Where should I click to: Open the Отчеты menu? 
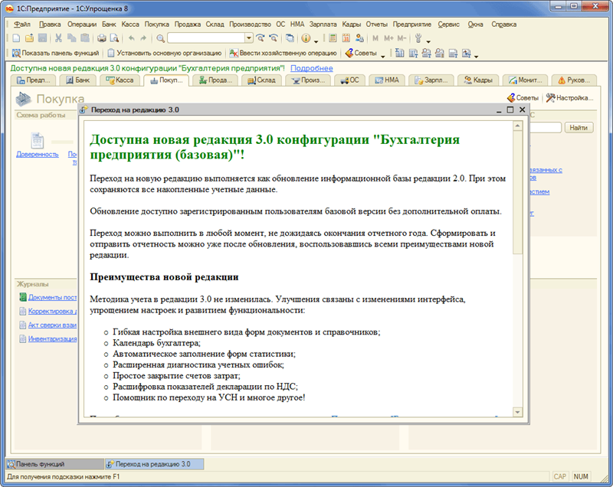tap(377, 24)
